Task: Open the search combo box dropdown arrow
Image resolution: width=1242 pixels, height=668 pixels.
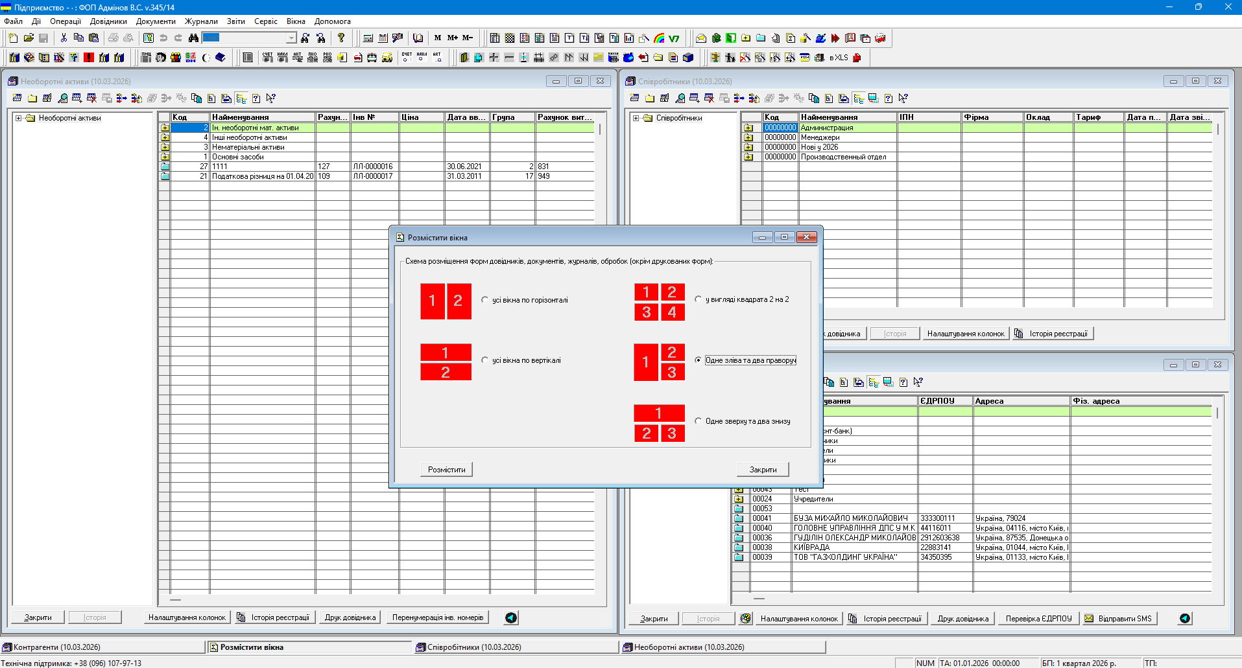Action: tap(291, 38)
